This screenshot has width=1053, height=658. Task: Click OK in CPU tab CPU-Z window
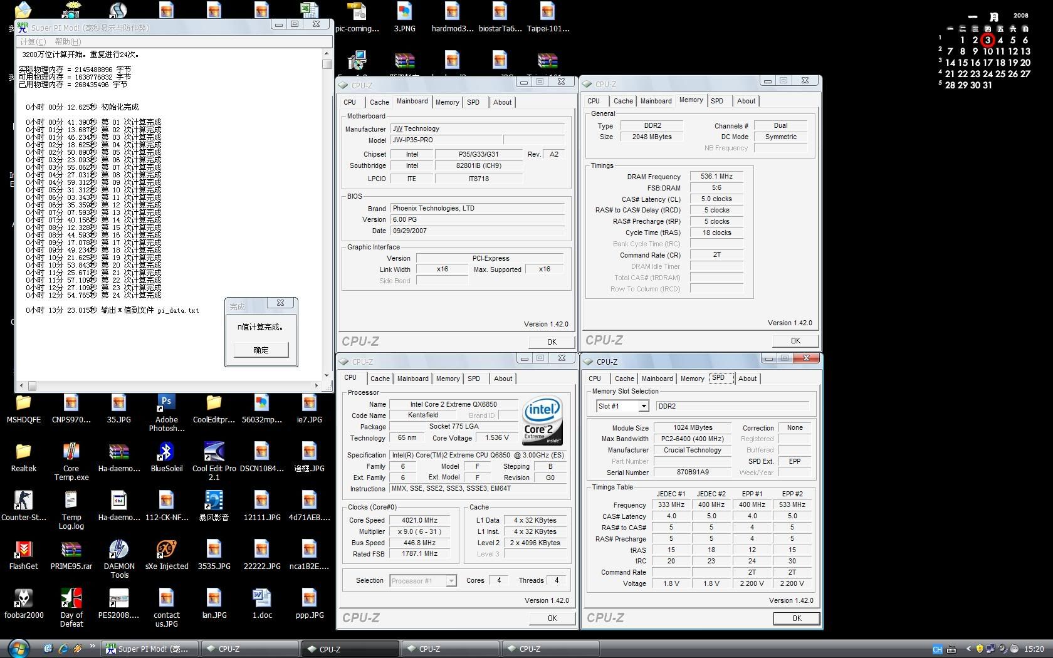coord(552,619)
